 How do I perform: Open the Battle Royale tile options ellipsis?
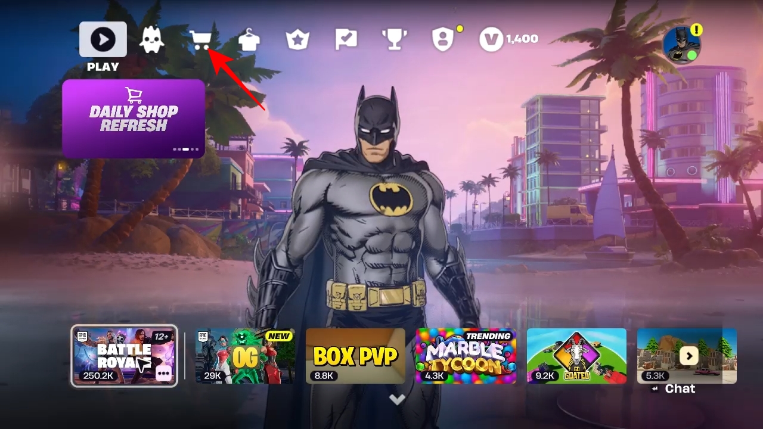click(x=164, y=374)
